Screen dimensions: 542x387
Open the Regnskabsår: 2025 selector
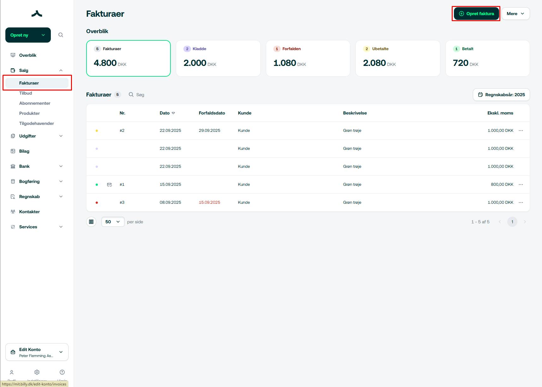(501, 95)
